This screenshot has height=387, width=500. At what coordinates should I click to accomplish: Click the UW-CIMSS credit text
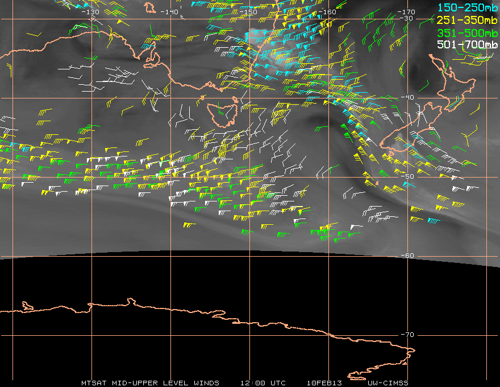coord(388,383)
